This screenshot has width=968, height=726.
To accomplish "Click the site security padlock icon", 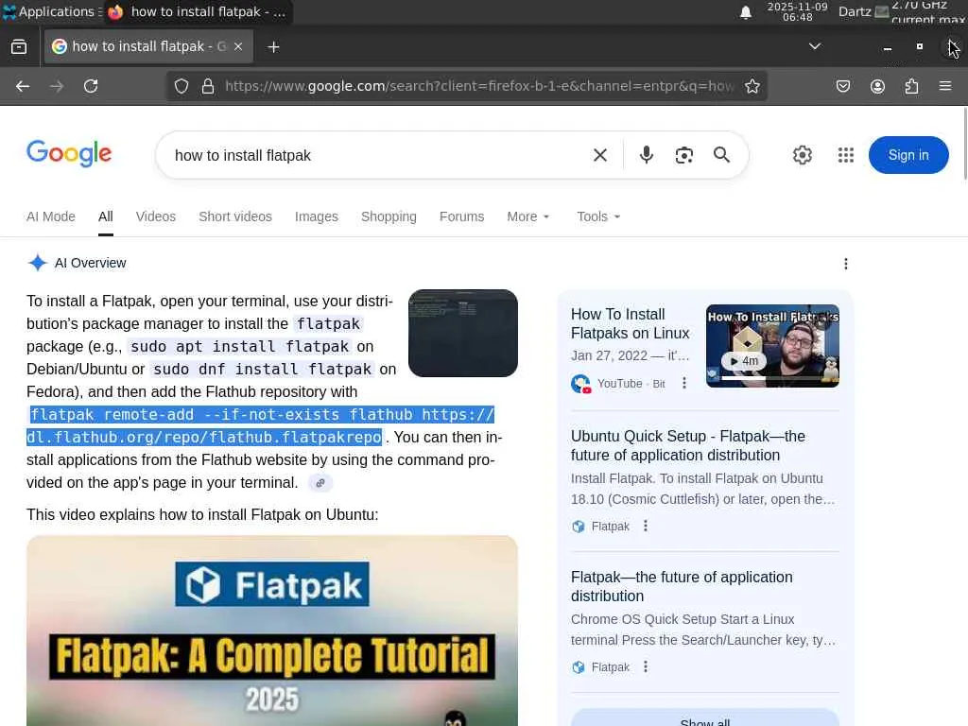I will [208, 86].
